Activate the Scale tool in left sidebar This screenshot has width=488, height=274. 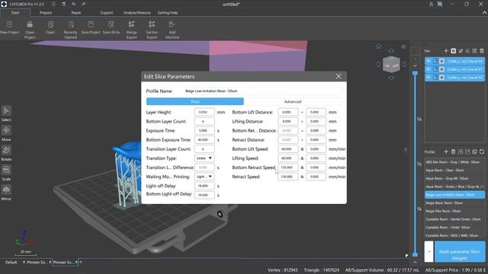coord(6,170)
